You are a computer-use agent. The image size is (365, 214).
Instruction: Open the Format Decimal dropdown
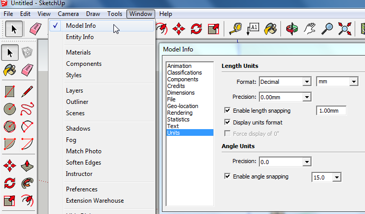[x=285, y=81]
